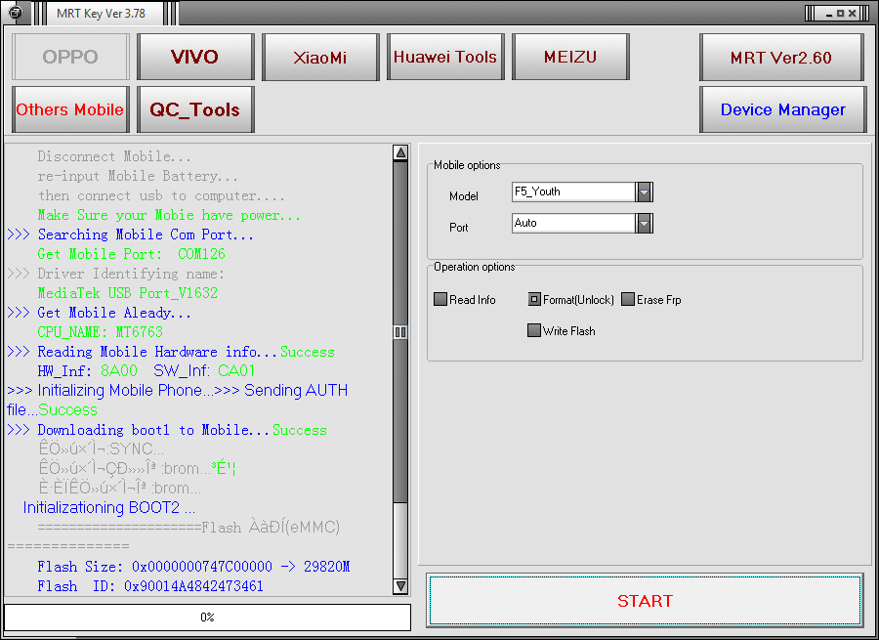Viewport: 879px width, 640px height.
Task: Click the app icon in title bar
Action: coord(16,13)
